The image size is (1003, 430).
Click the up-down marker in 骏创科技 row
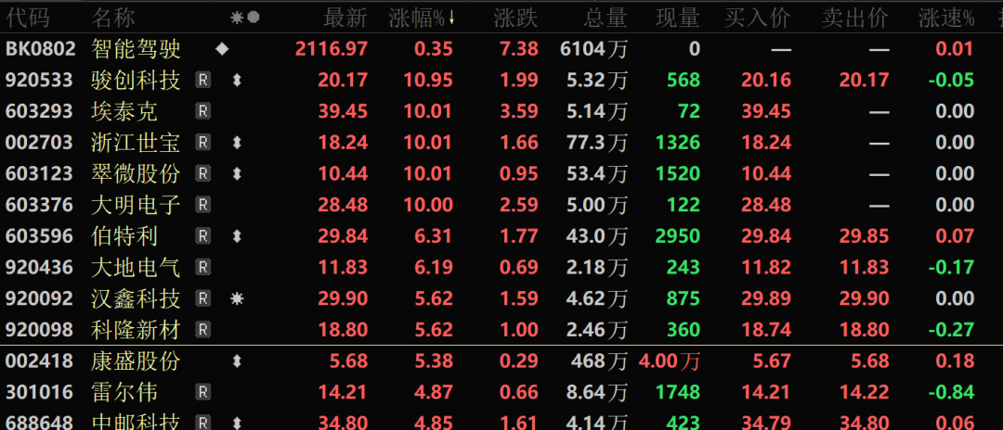point(237,81)
